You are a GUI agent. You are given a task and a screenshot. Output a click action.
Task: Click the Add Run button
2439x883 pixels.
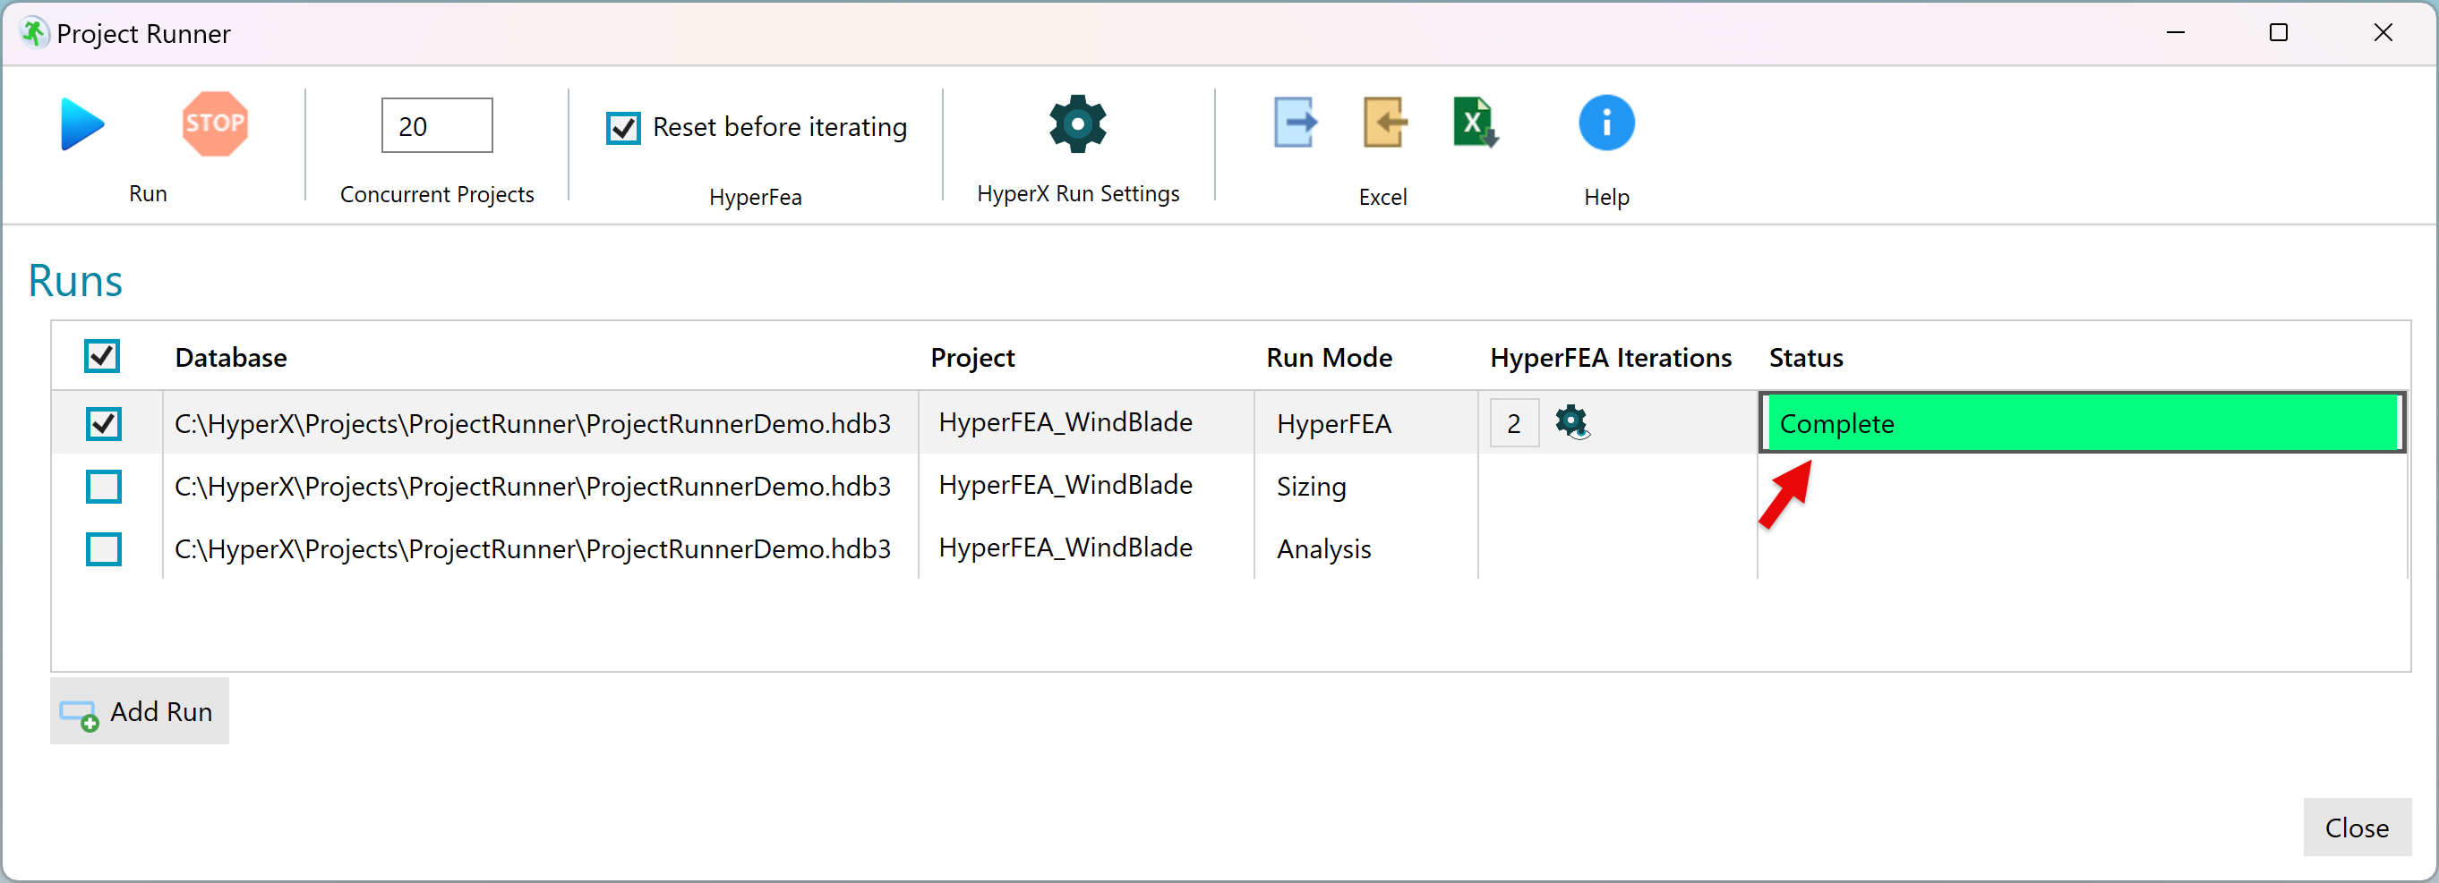[139, 710]
